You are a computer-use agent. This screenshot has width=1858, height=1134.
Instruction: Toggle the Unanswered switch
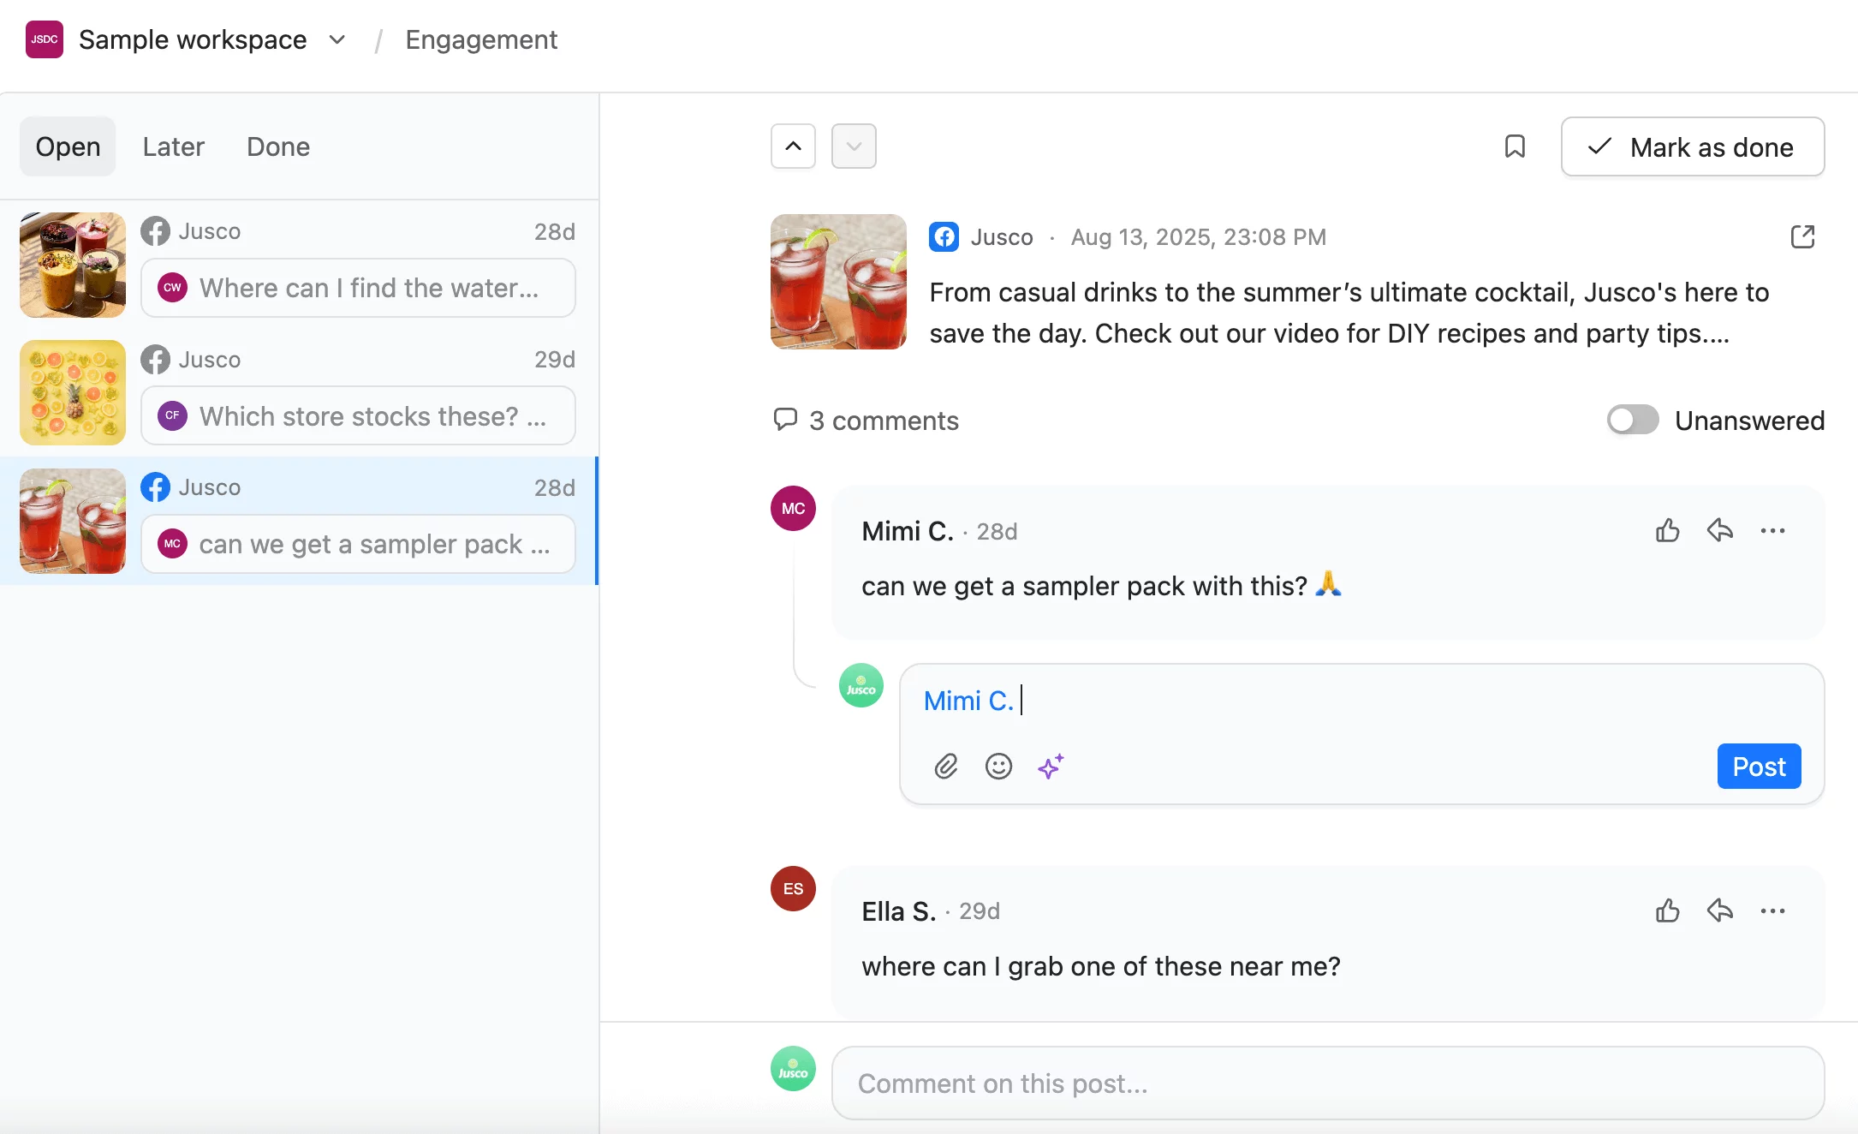point(1632,420)
